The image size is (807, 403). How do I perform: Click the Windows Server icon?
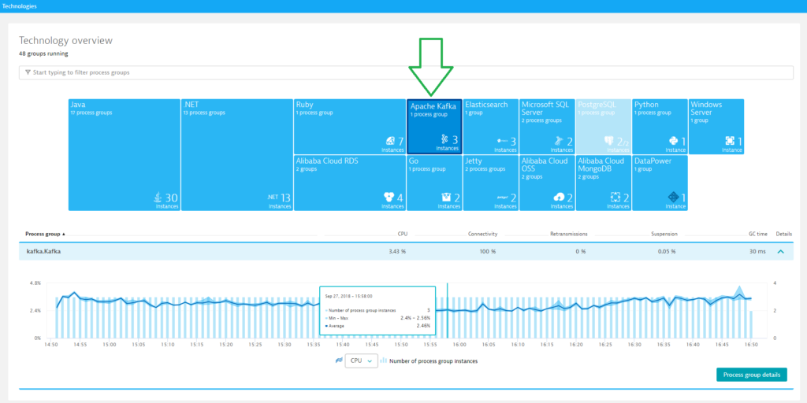(x=730, y=140)
